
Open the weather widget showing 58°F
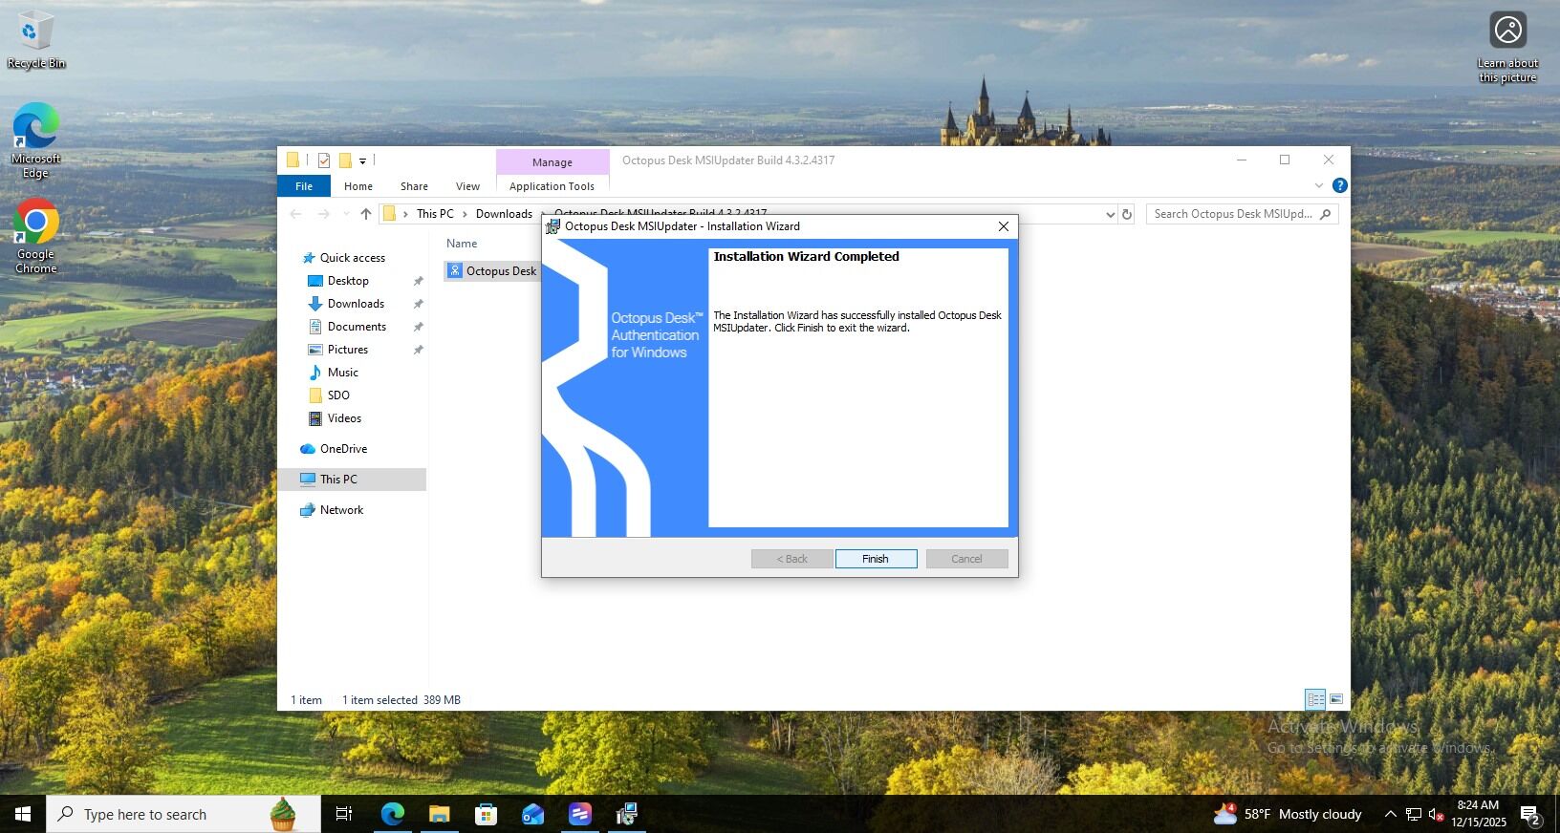(1288, 814)
